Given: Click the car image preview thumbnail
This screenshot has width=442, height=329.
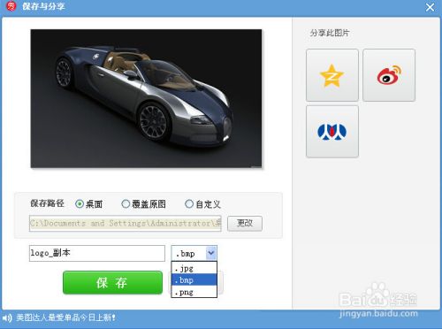Looking at the screenshot, I should click(x=146, y=98).
